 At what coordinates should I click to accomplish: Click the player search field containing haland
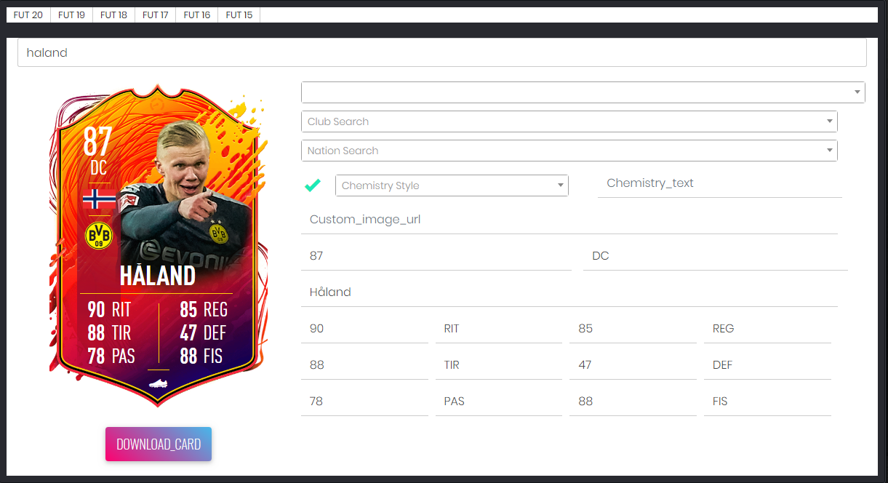tap(442, 52)
